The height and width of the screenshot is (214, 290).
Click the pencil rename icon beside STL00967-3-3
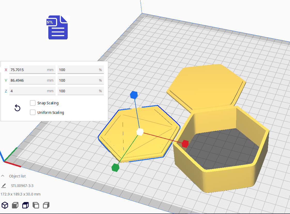tap(4, 186)
